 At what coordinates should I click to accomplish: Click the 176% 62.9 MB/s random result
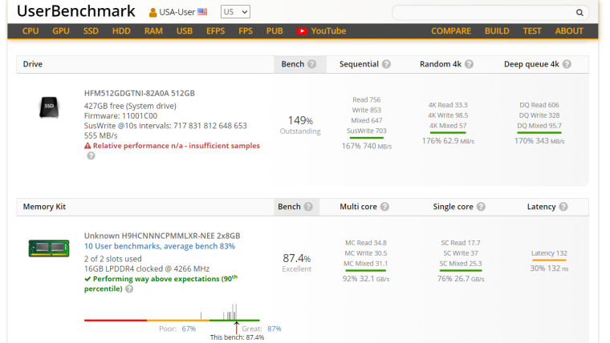(x=448, y=140)
